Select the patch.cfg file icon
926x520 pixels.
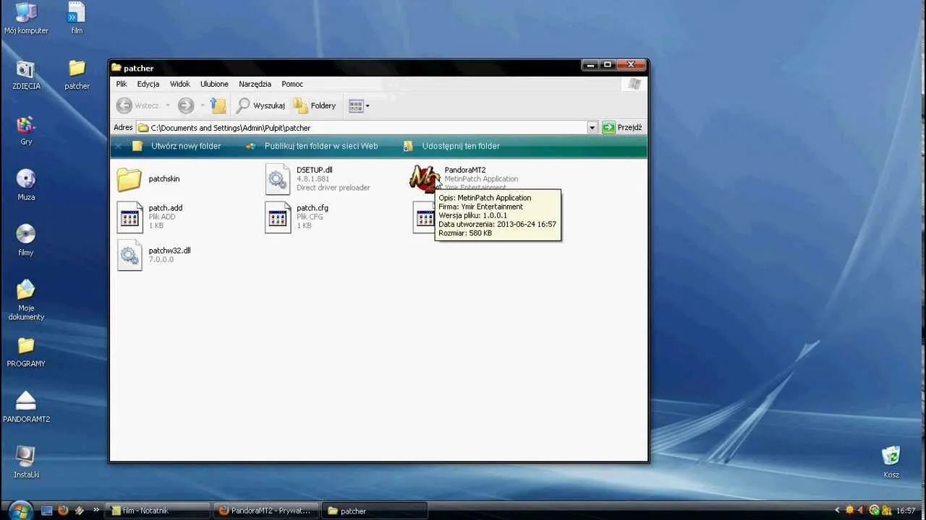click(x=278, y=217)
